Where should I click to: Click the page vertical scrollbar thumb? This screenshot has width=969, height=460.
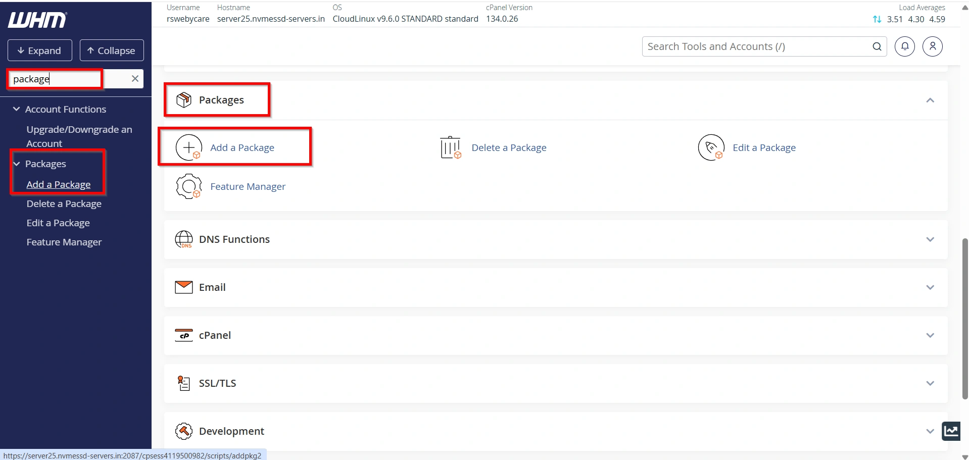coord(964,318)
